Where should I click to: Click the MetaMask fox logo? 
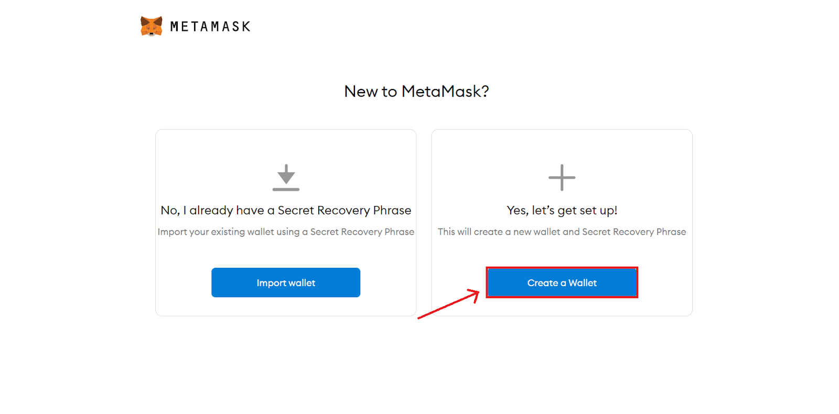(152, 26)
